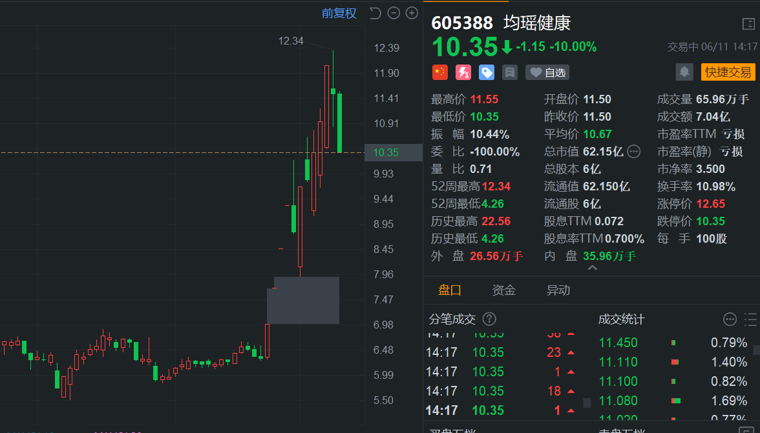Image resolution: width=760 pixels, height=433 pixels.
Task: Switch to the 异动 tab
Action: (558, 290)
